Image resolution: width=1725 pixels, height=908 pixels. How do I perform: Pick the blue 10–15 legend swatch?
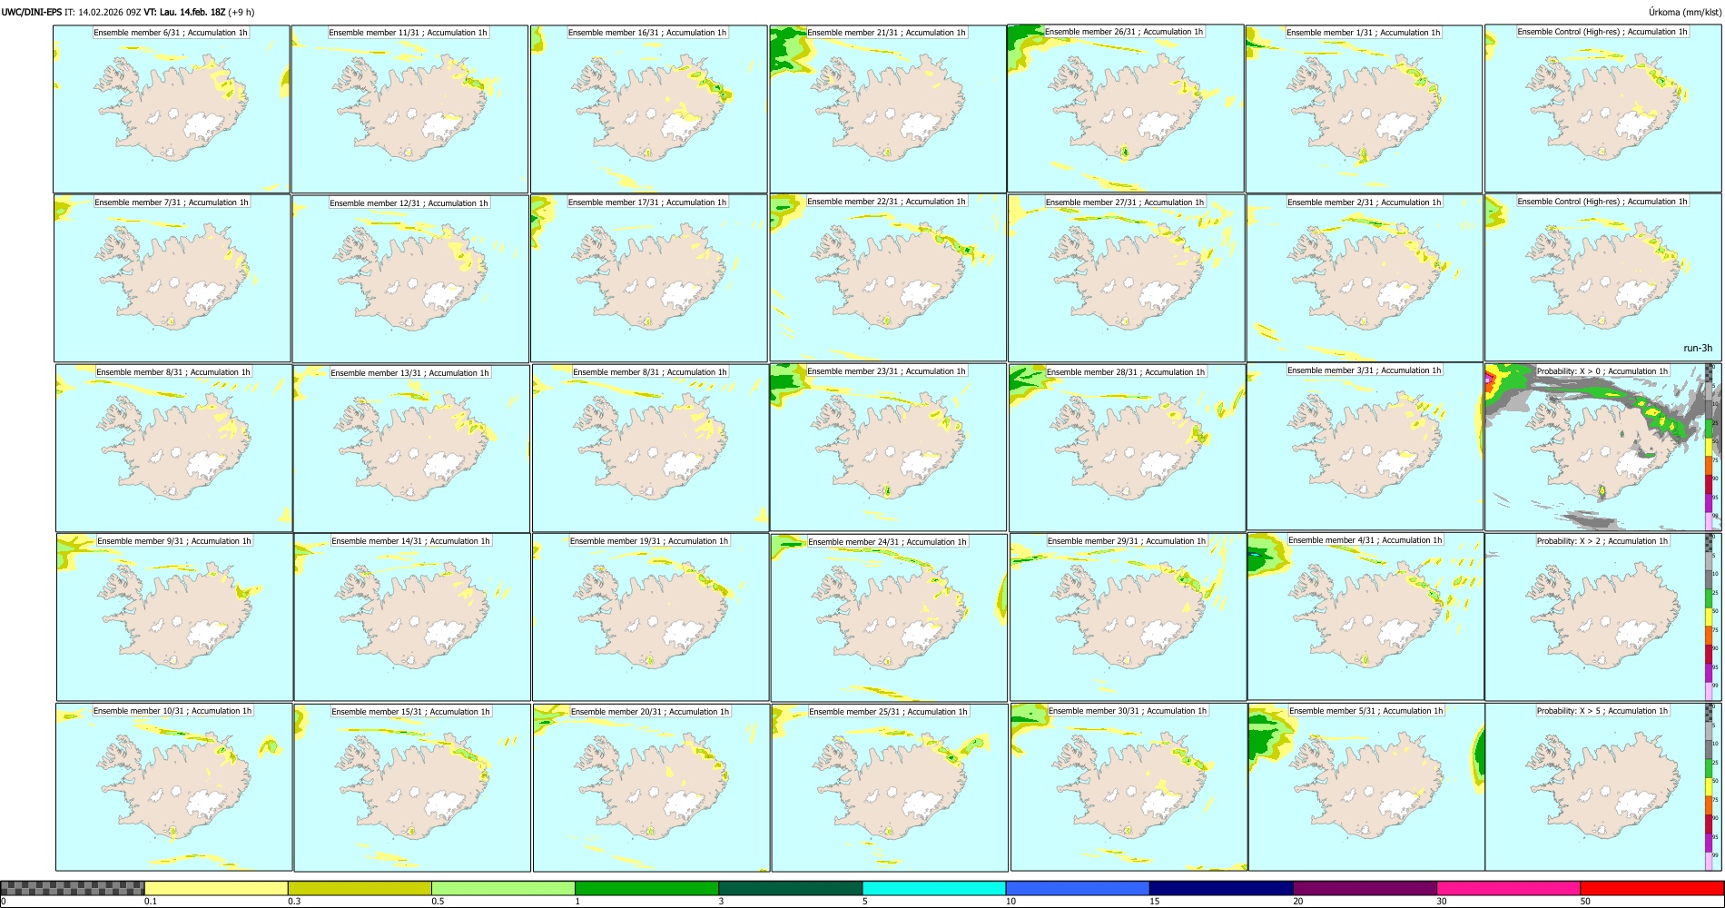(x=1078, y=888)
